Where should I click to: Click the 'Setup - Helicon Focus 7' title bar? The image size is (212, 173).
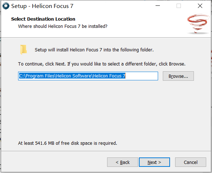coord(42,6)
